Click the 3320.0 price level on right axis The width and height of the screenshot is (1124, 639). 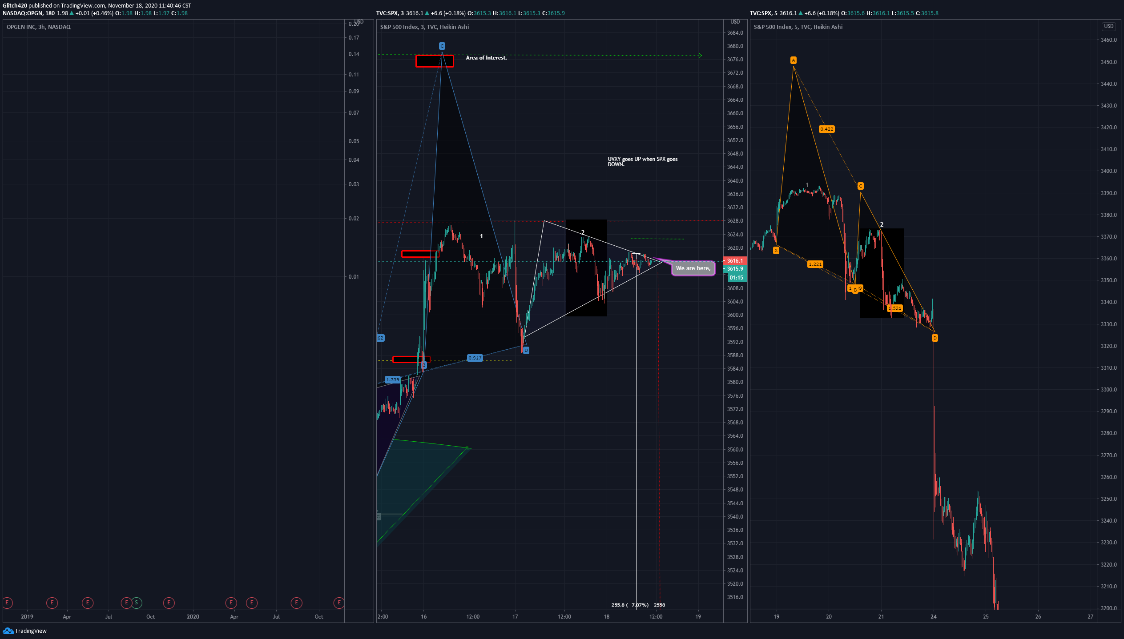point(1108,346)
